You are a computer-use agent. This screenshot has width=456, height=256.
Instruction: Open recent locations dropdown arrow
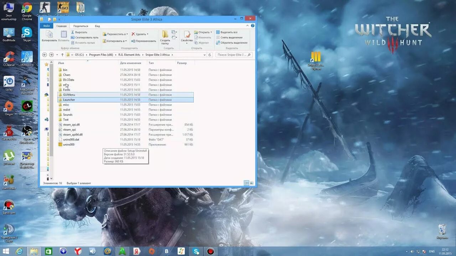[x=57, y=55]
